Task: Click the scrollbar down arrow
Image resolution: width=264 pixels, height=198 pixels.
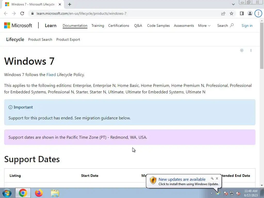Action: pos(262,185)
